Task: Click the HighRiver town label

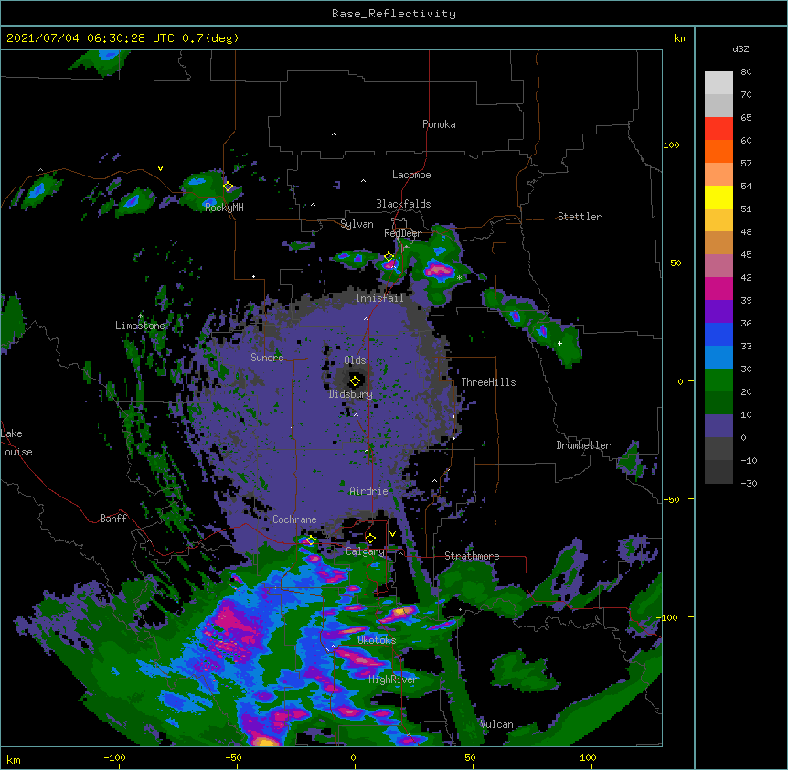Action: tap(392, 679)
